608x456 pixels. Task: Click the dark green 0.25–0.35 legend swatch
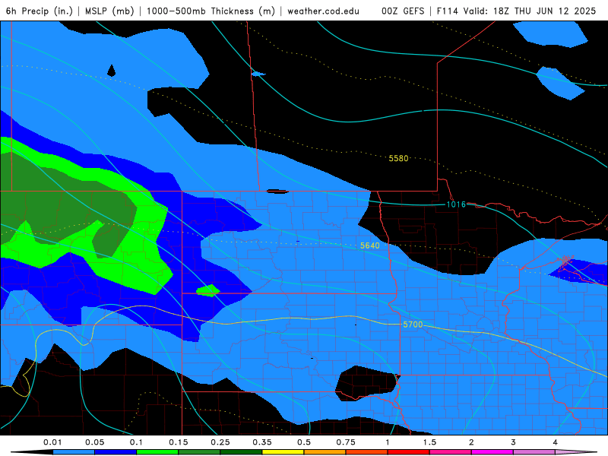click(241, 452)
